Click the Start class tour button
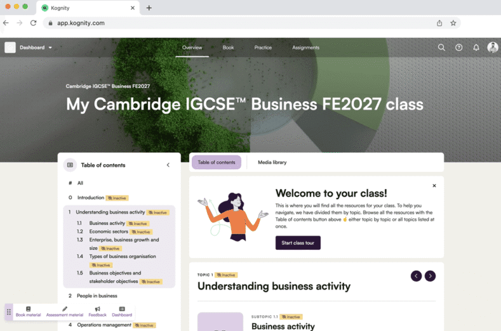This screenshot has width=501, height=331. tap(298, 243)
